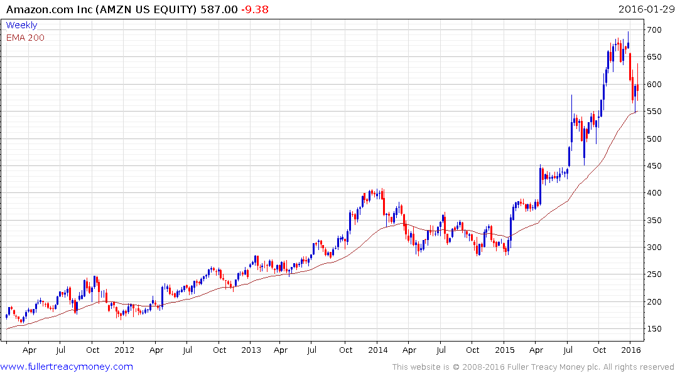675x376 pixels.
Task: Click the chart date 2016-01-29
Action: [646, 9]
